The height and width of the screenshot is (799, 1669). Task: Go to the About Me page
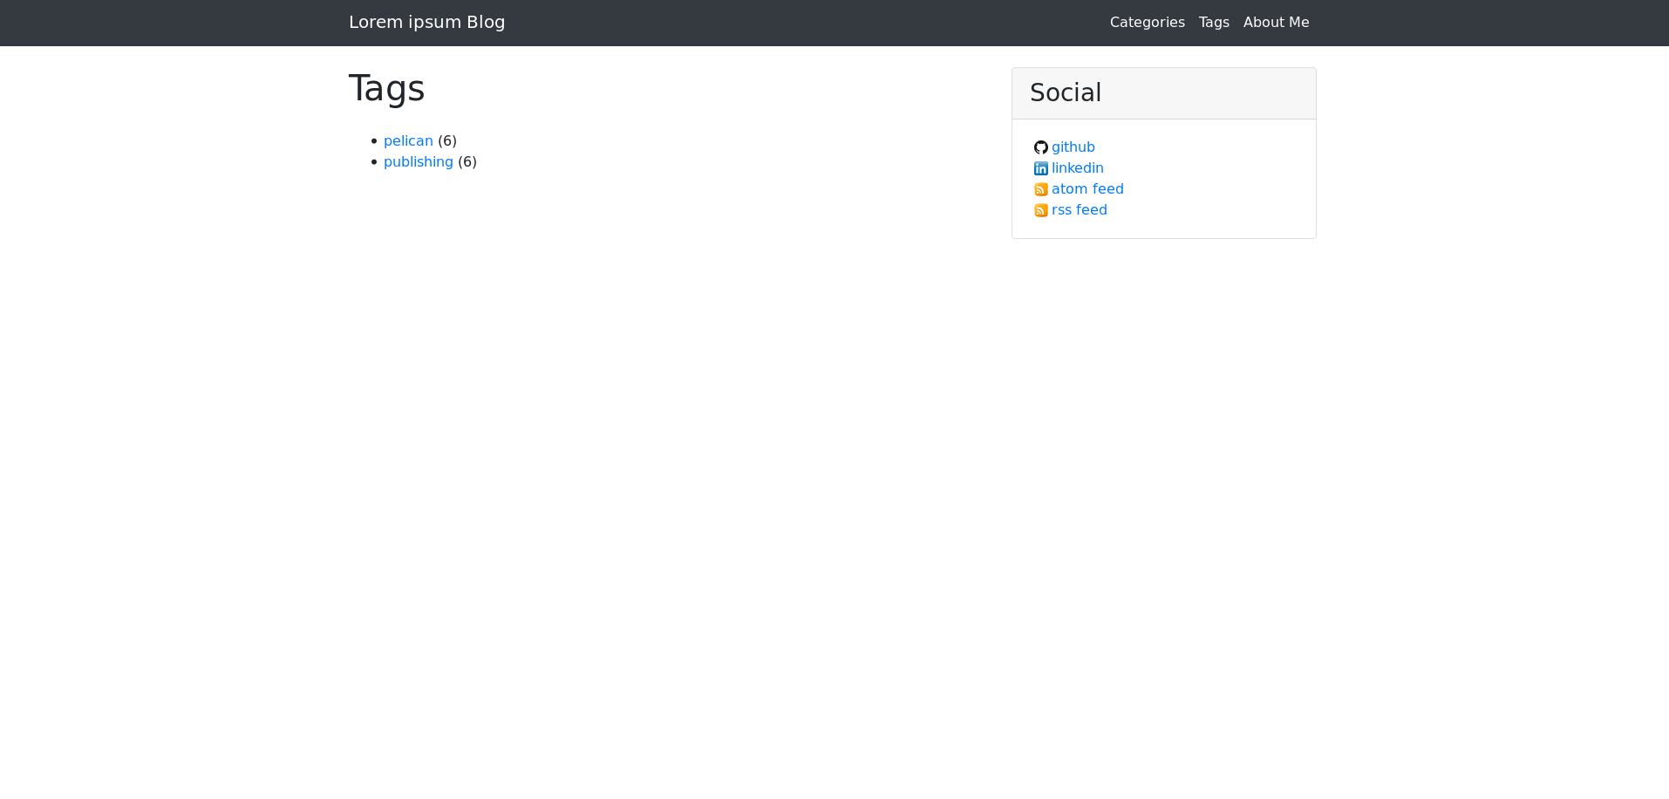1276,23
